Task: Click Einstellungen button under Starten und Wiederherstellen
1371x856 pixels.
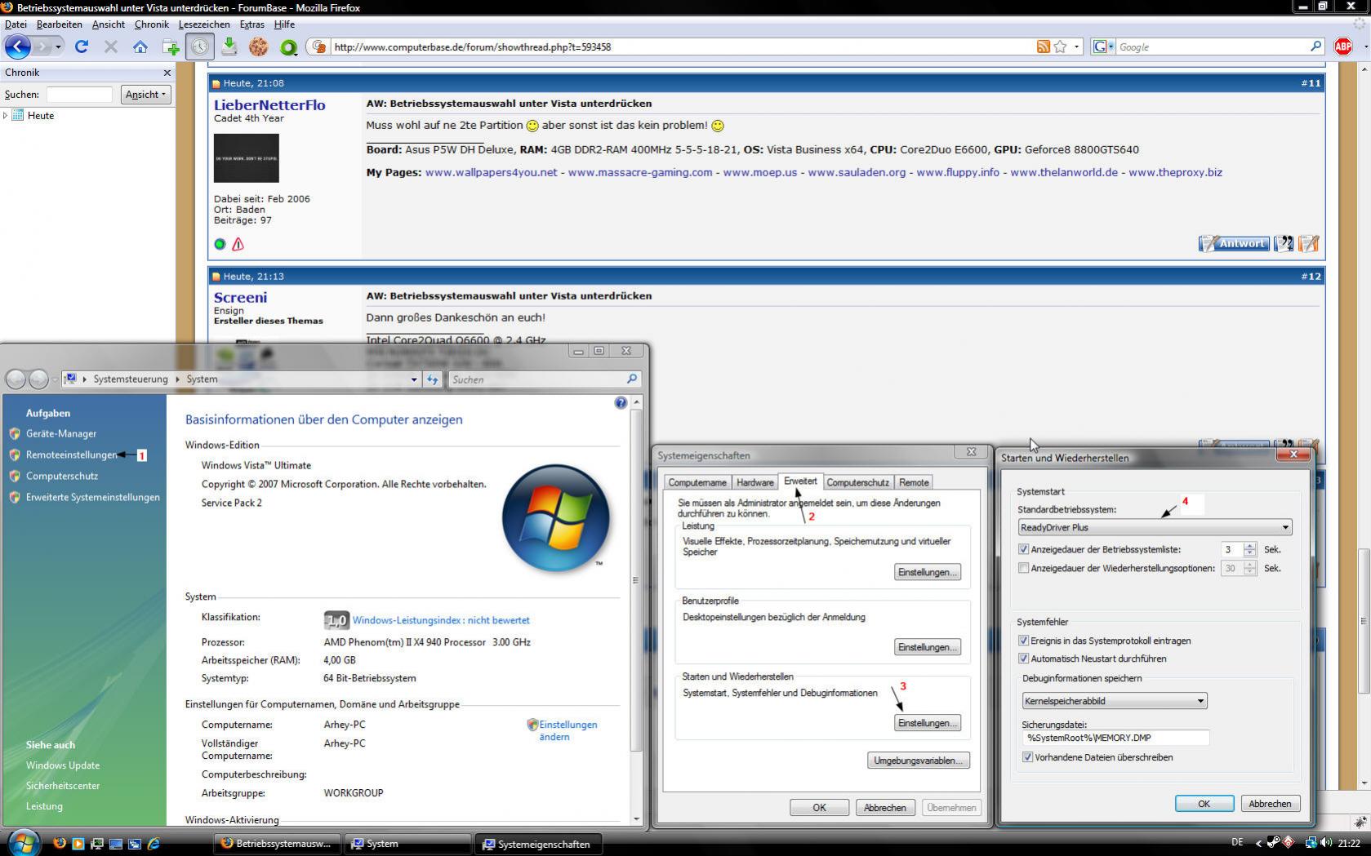Action: pos(927,723)
